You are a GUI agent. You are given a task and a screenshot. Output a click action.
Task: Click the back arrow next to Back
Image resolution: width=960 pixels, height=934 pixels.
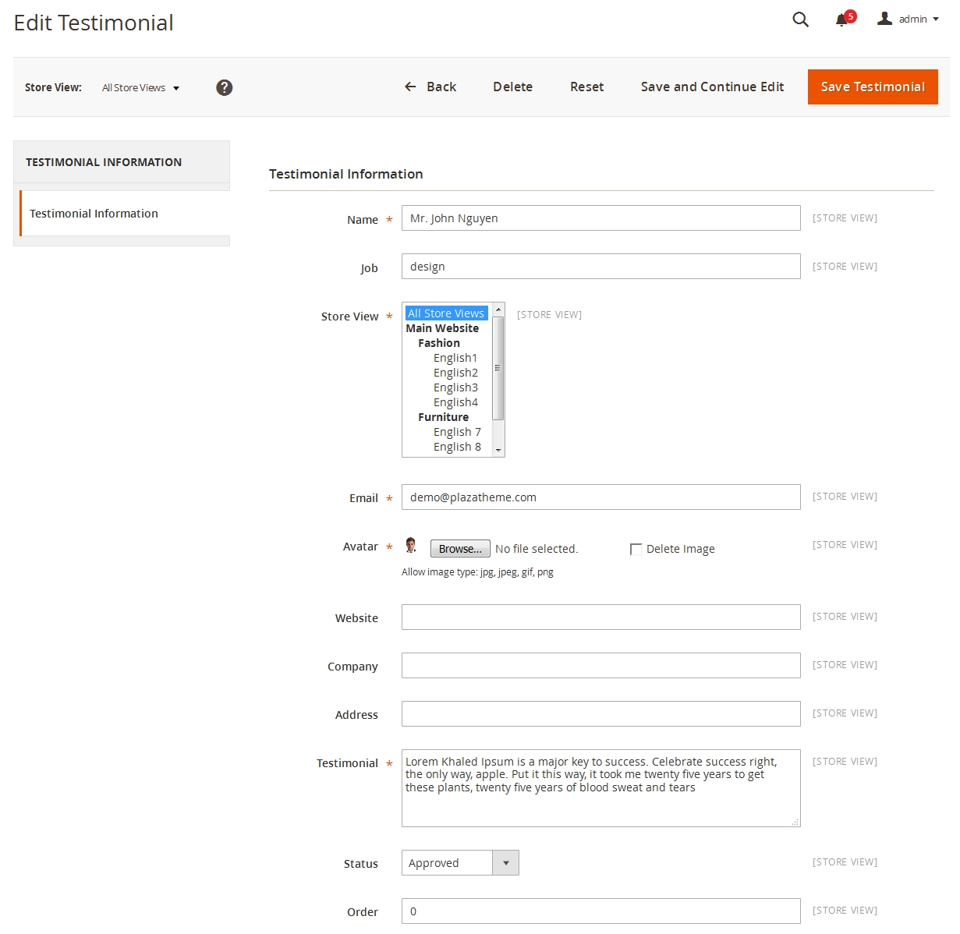[409, 87]
